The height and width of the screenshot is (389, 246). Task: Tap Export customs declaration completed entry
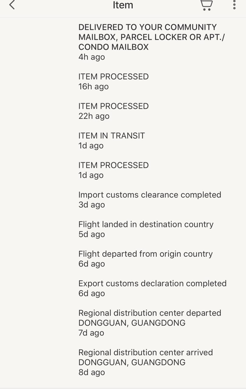coord(152,283)
